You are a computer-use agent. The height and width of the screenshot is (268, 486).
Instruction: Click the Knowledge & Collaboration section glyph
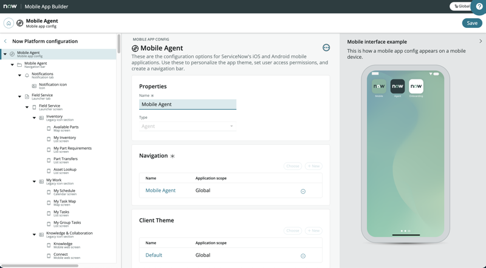[41, 235]
